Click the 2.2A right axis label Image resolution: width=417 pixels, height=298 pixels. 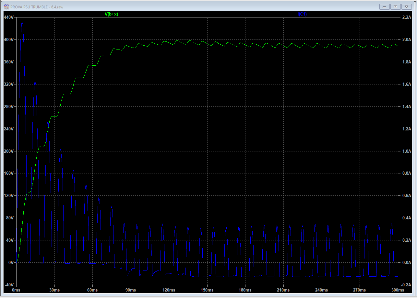click(x=406, y=17)
